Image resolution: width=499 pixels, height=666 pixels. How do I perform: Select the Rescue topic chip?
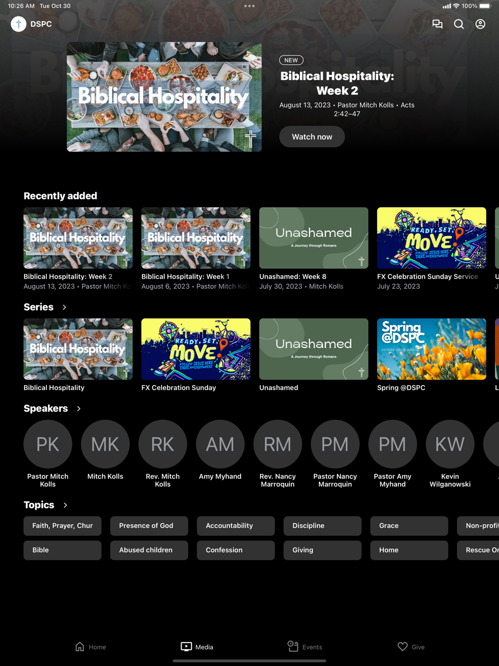478,550
